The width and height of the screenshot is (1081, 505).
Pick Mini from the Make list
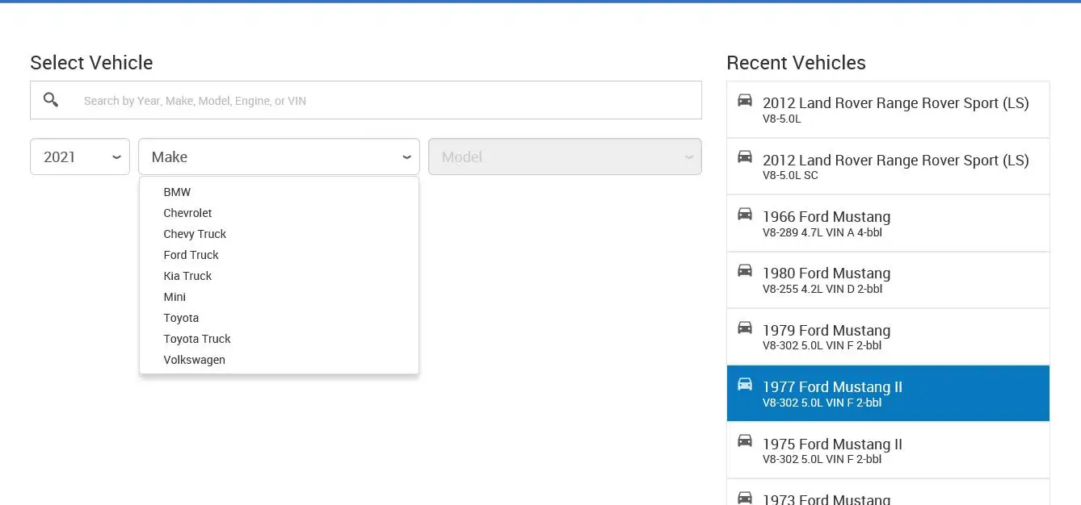click(x=279, y=297)
